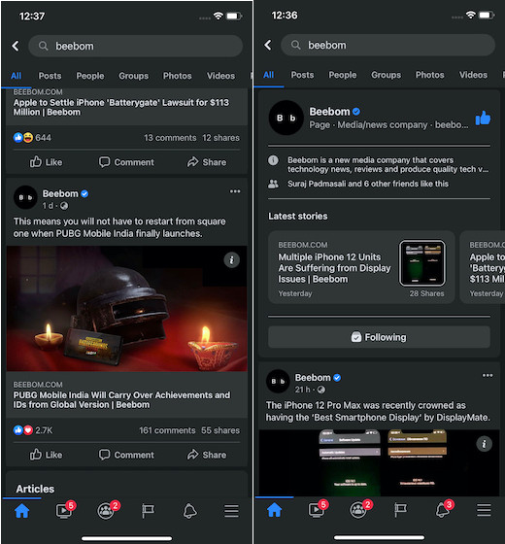
Task: Open Watch video icon on left phone
Action: (65, 510)
